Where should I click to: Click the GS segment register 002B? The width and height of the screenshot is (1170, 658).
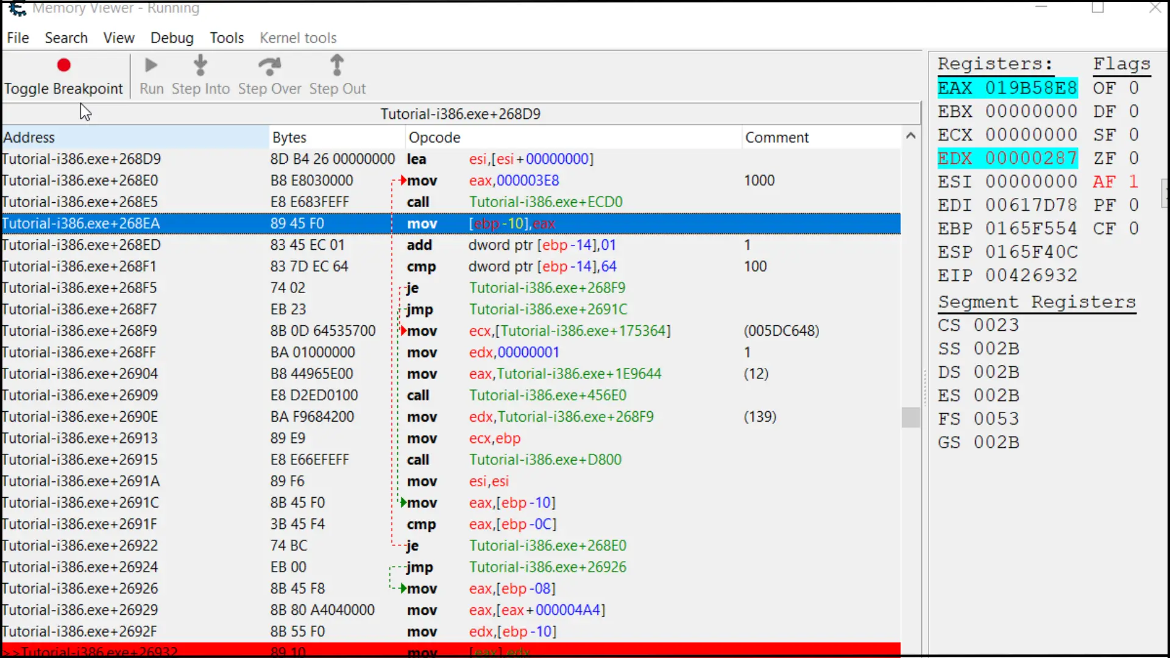pyautogui.click(x=979, y=442)
